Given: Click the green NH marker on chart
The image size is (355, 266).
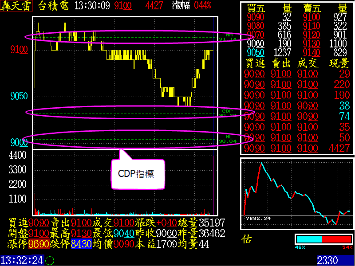Looking at the screenshot, I should pos(229,35).
